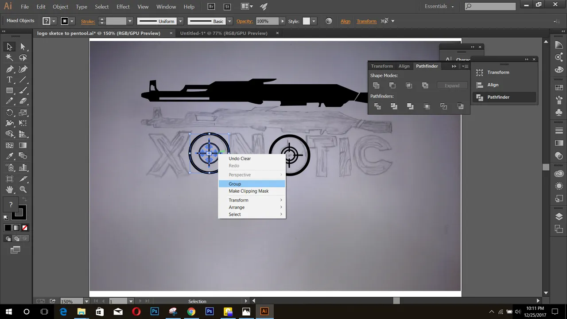Select the Type tool

tap(9, 80)
